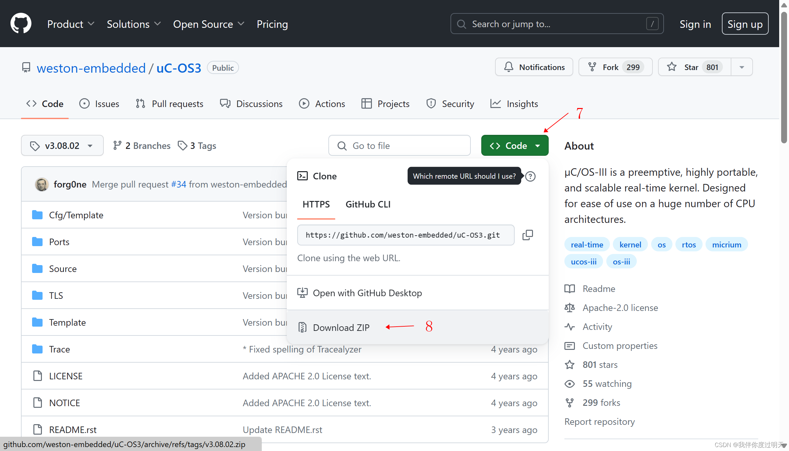Screen dimensions: 789x451
Task: Toggle the green Code dropdown button
Action: (515, 146)
